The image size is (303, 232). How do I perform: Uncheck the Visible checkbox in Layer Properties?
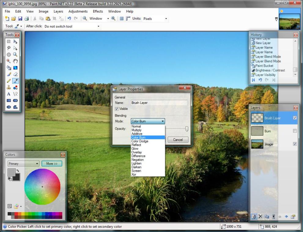pyautogui.click(x=117, y=109)
